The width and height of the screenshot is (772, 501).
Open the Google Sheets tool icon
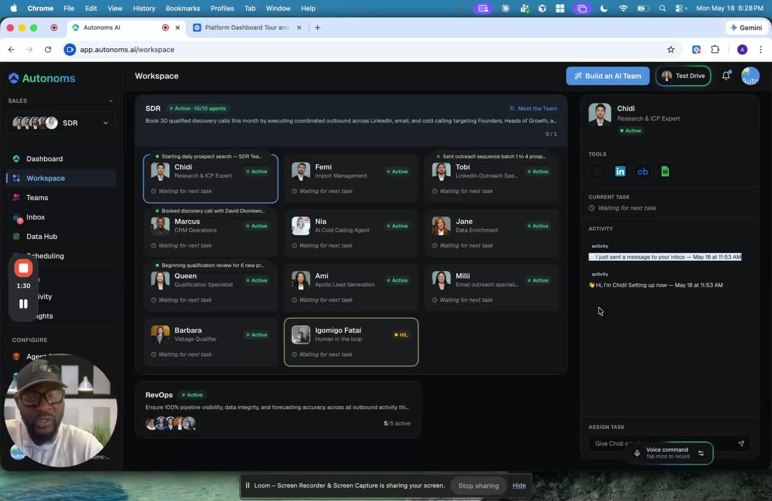pos(665,171)
